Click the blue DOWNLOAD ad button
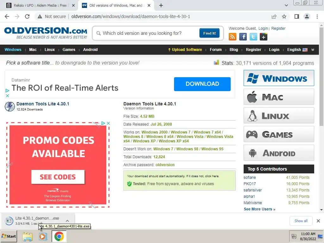 tap(202, 84)
